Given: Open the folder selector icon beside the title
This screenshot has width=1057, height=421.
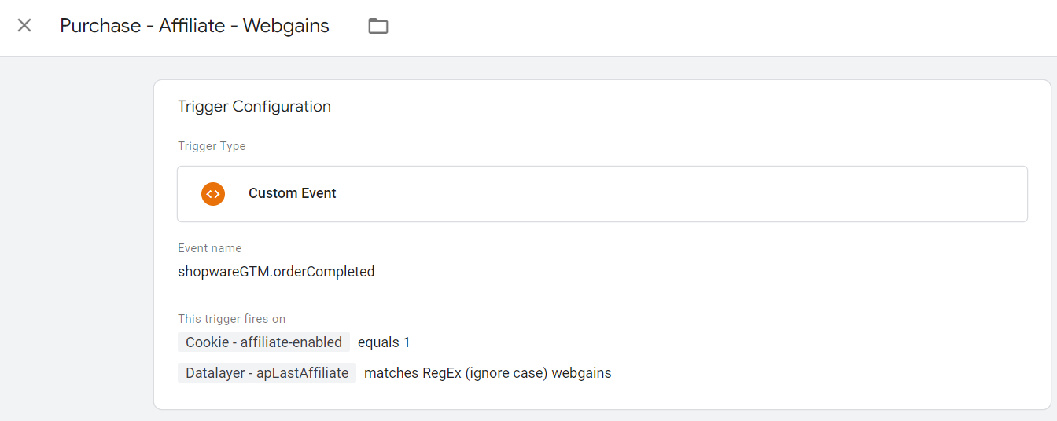Looking at the screenshot, I should [378, 26].
